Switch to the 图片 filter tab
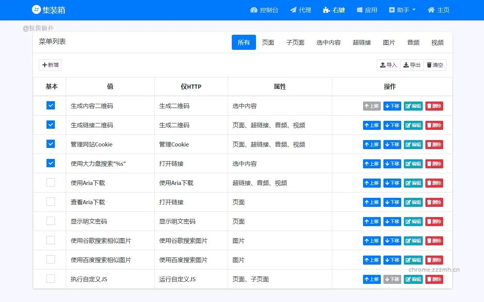The image size is (484, 302). pos(389,42)
